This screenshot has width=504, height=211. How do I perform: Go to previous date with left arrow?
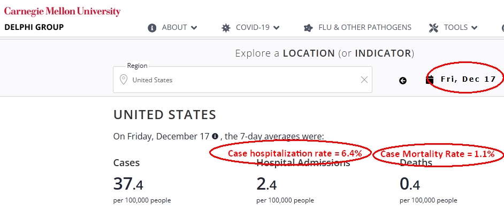pyautogui.click(x=403, y=81)
